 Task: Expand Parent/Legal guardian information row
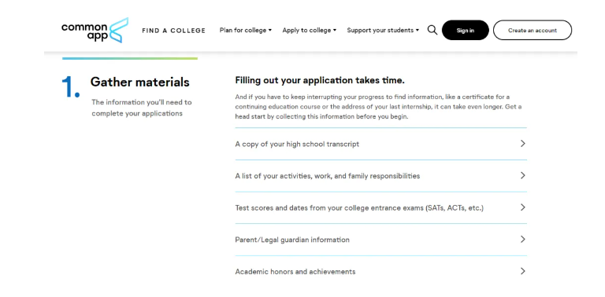[380, 240]
